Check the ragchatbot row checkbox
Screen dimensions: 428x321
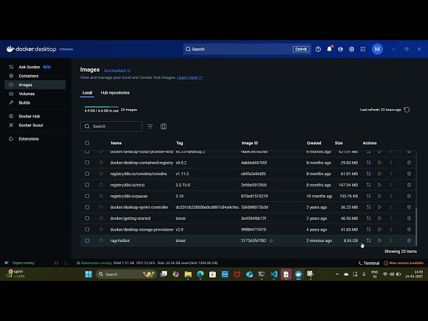[87, 241]
